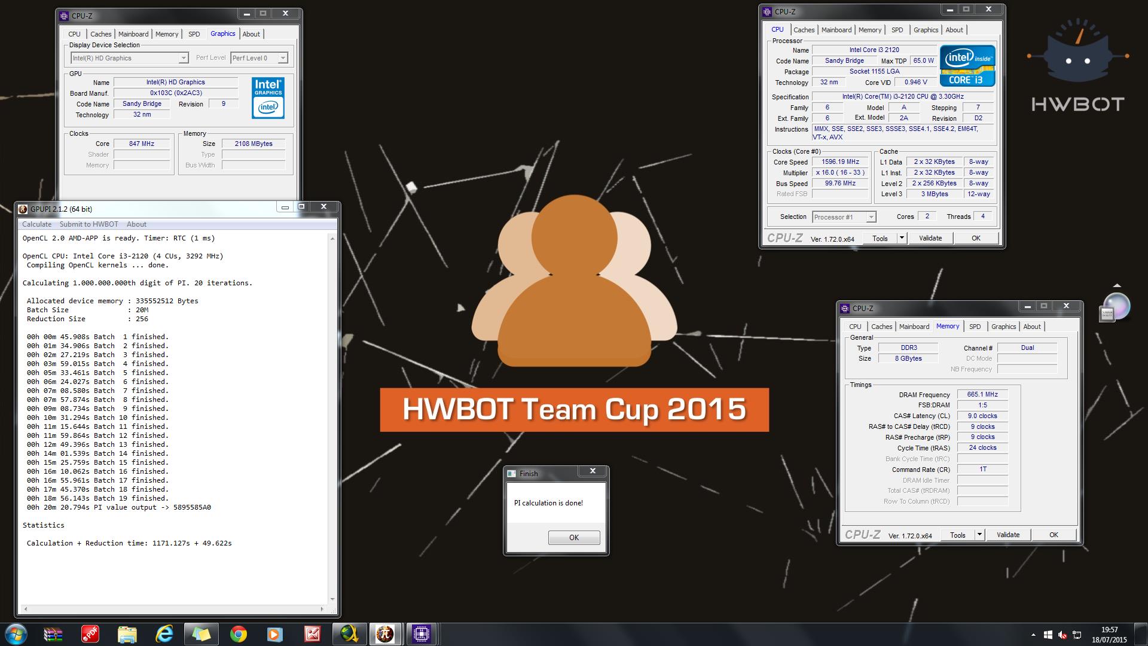Launch Internet Explorer from the taskbar
This screenshot has width=1148, height=646.
pos(164,634)
